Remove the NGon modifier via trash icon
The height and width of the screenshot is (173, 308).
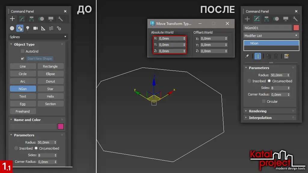point(276,56)
